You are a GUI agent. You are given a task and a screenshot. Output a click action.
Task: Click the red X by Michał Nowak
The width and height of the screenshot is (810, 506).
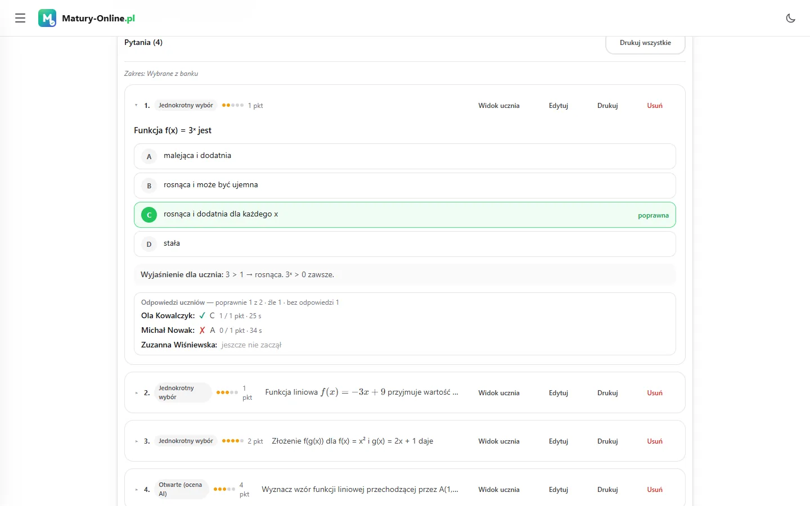[202, 330]
